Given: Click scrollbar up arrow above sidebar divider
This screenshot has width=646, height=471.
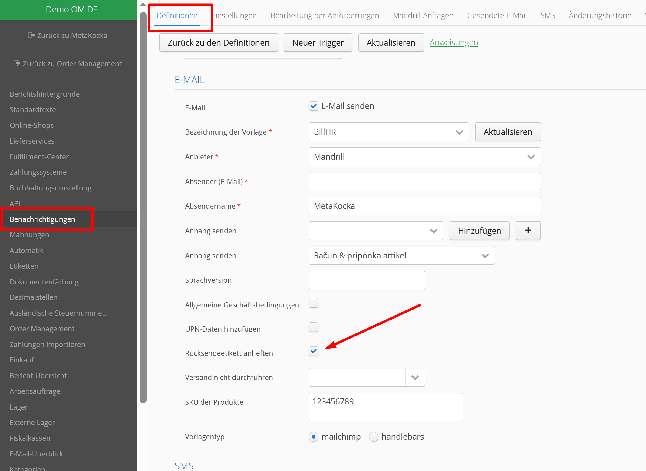Looking at the screenshot, I should click(143, 5).
